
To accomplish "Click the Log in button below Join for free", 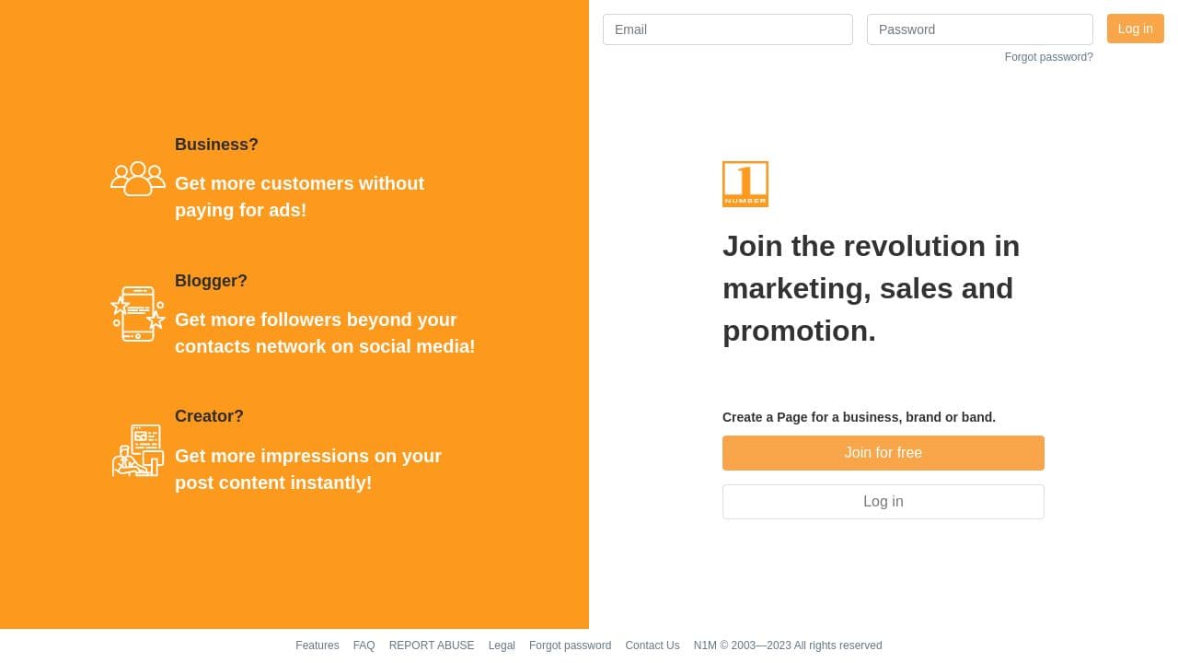I will (x=883, y=501).
